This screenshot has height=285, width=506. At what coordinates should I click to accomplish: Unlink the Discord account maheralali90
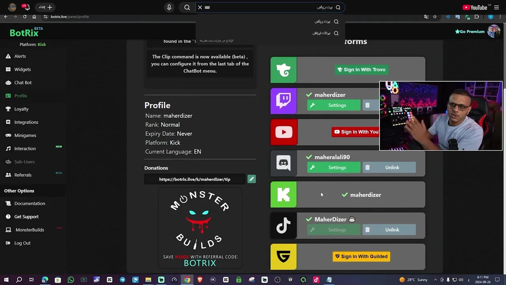tap(389, 167)
